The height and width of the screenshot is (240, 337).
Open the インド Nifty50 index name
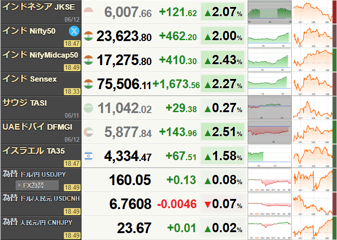[x=29, y=31]
